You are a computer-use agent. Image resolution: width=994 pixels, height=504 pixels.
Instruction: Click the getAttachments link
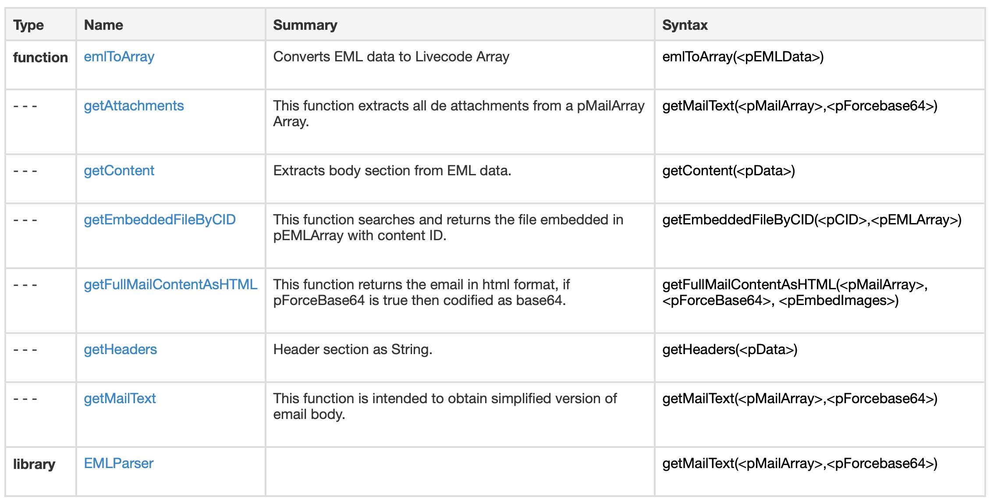[x=134, y=106]
